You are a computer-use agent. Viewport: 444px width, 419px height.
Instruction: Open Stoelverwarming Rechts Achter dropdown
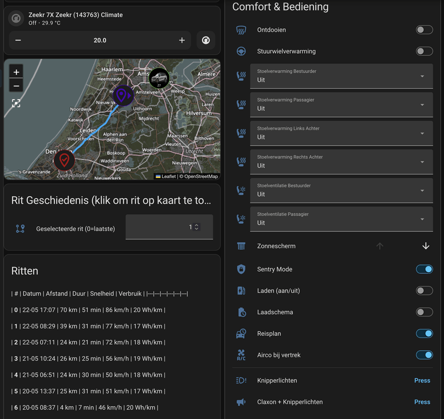tap(341, 162)
